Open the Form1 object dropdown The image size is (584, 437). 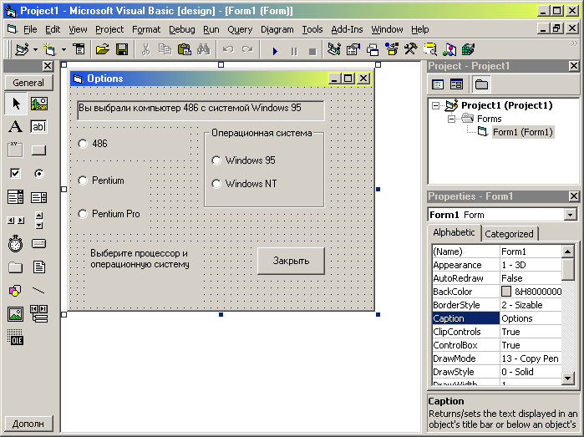pos(570,215)
